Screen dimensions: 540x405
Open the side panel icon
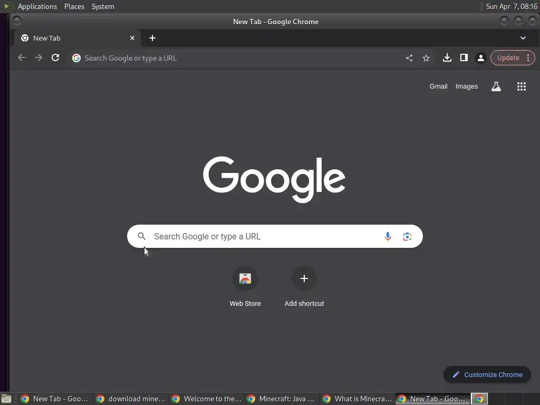[x=464, y=57]
